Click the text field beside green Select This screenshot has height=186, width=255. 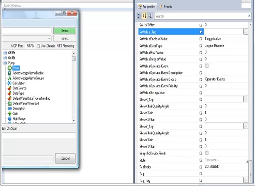(x=27, y=30)
